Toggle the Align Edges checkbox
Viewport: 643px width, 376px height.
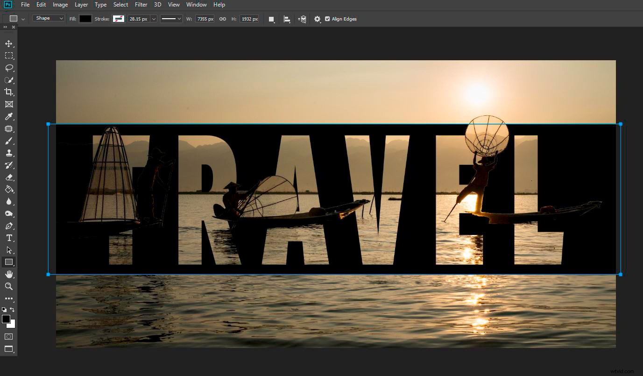(327, 19)
